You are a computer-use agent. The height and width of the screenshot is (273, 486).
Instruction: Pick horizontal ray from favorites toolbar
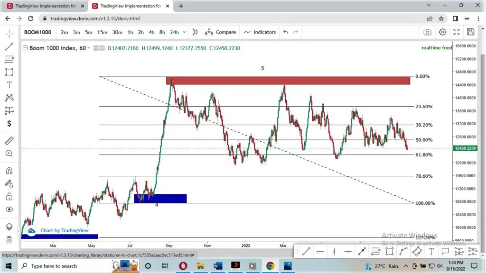pos(348,252)
